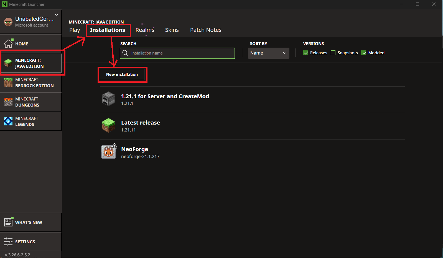Expand the account dropdown chevron

[x=57, y=15]
